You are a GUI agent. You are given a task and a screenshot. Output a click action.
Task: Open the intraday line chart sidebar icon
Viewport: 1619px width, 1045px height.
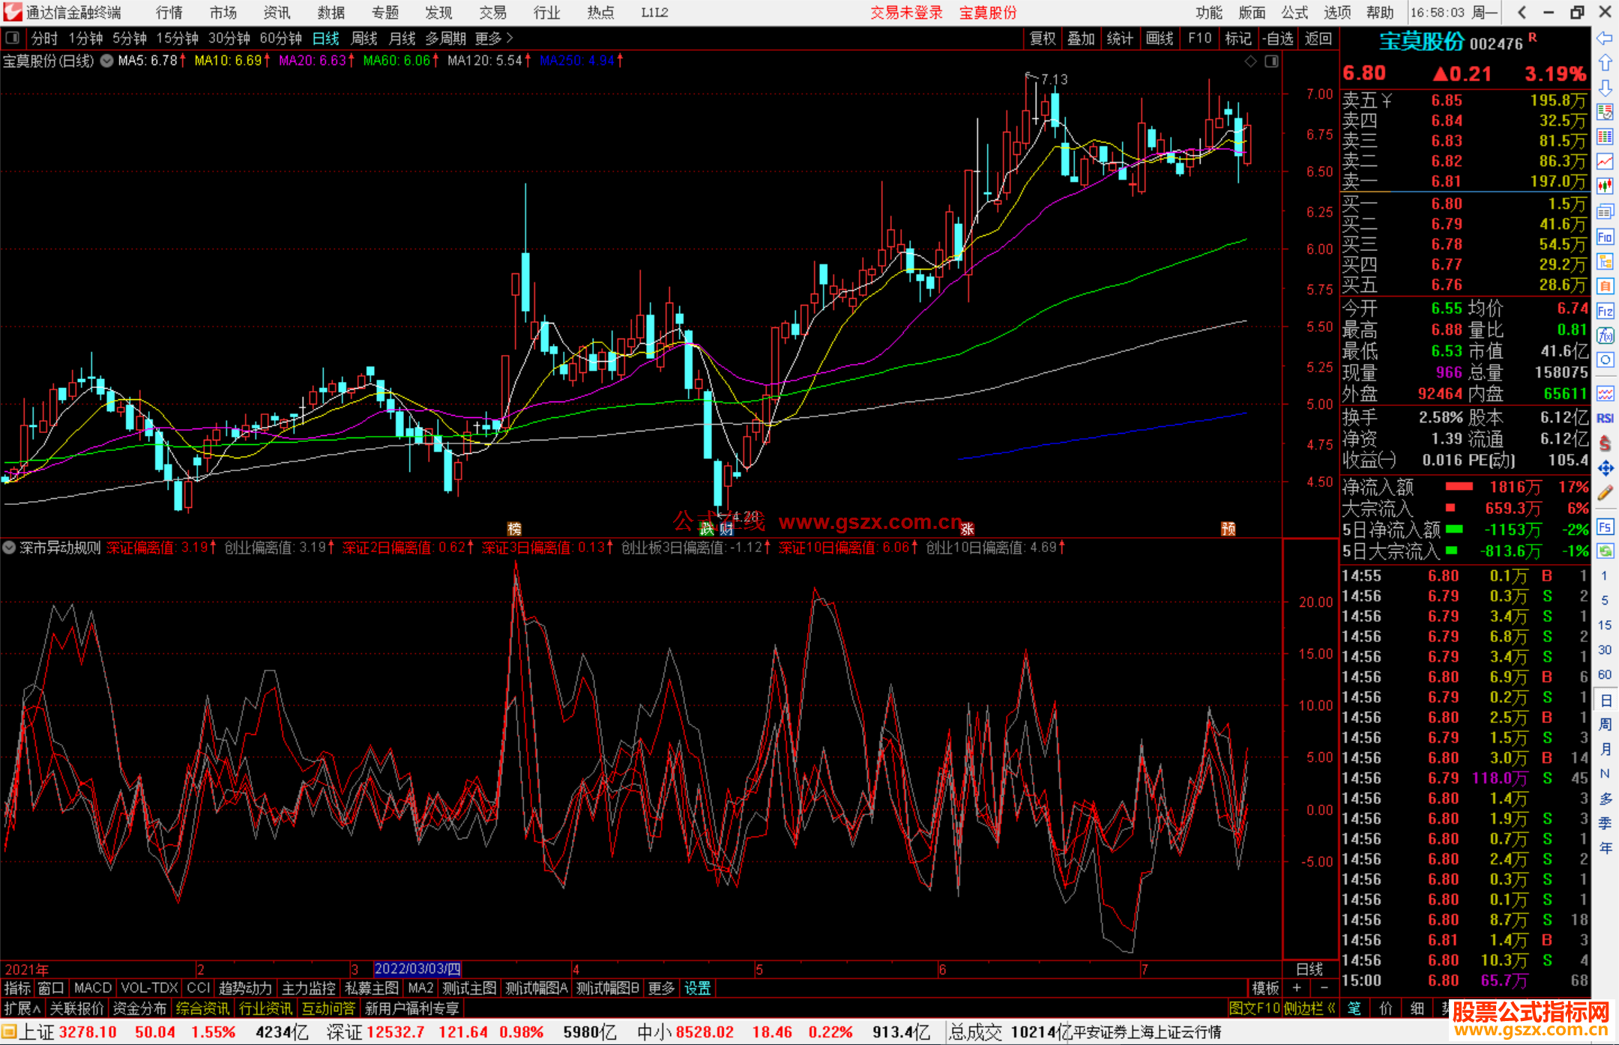[1605, 162]
